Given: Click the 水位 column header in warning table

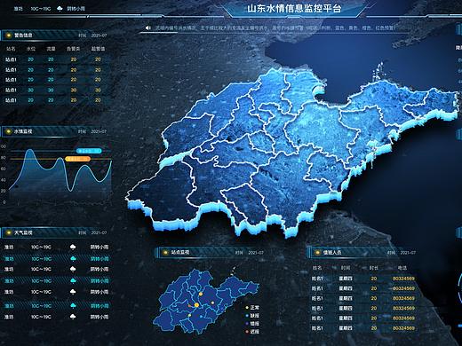Looking at the screenshot, I should pyautogui.click(x=31, y=49).
